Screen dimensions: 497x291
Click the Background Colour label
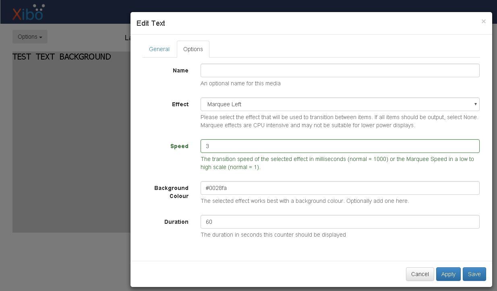(x=171, y=192)
